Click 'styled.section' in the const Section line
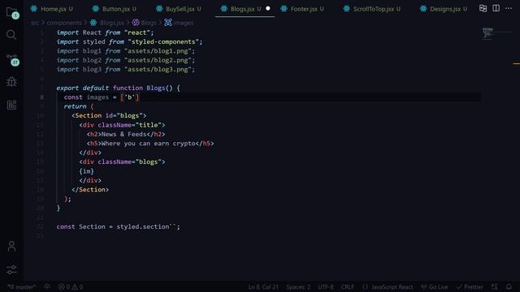The height and width of the screenshot is (292, 520). pos(143,226)
